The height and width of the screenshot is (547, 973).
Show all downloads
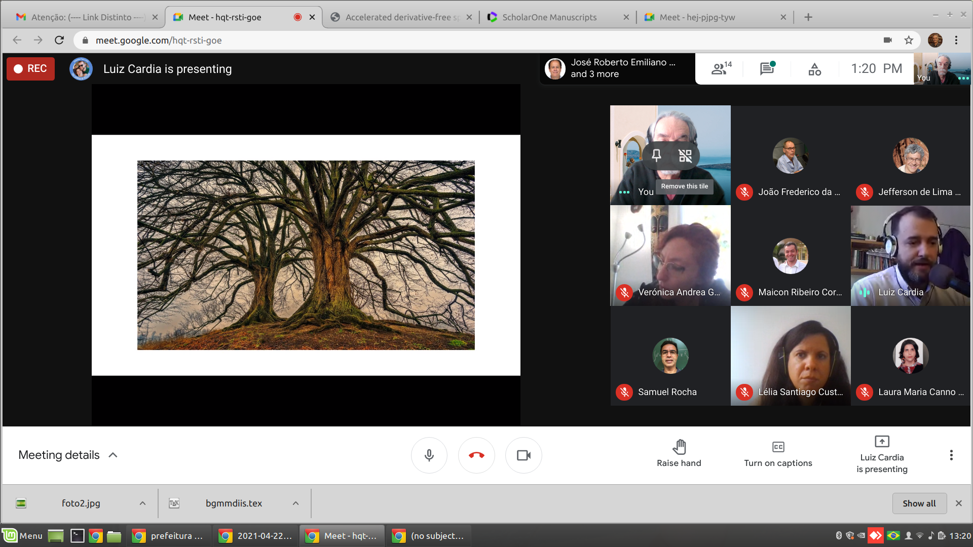[919, 503]
